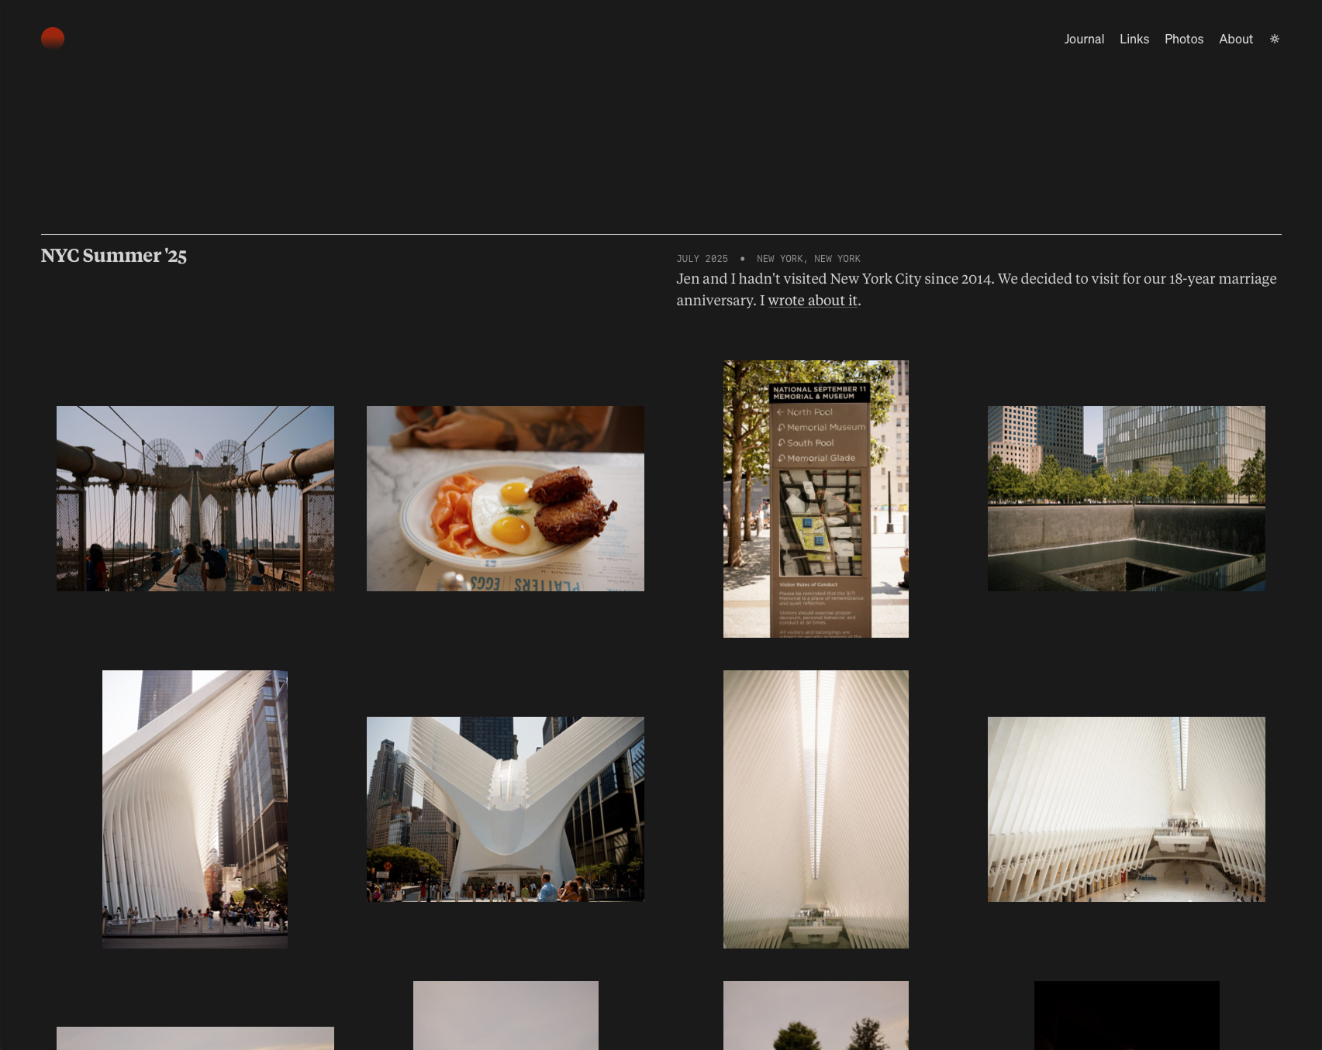Open the dark photo in bottom row

tap(1126, 1015)
